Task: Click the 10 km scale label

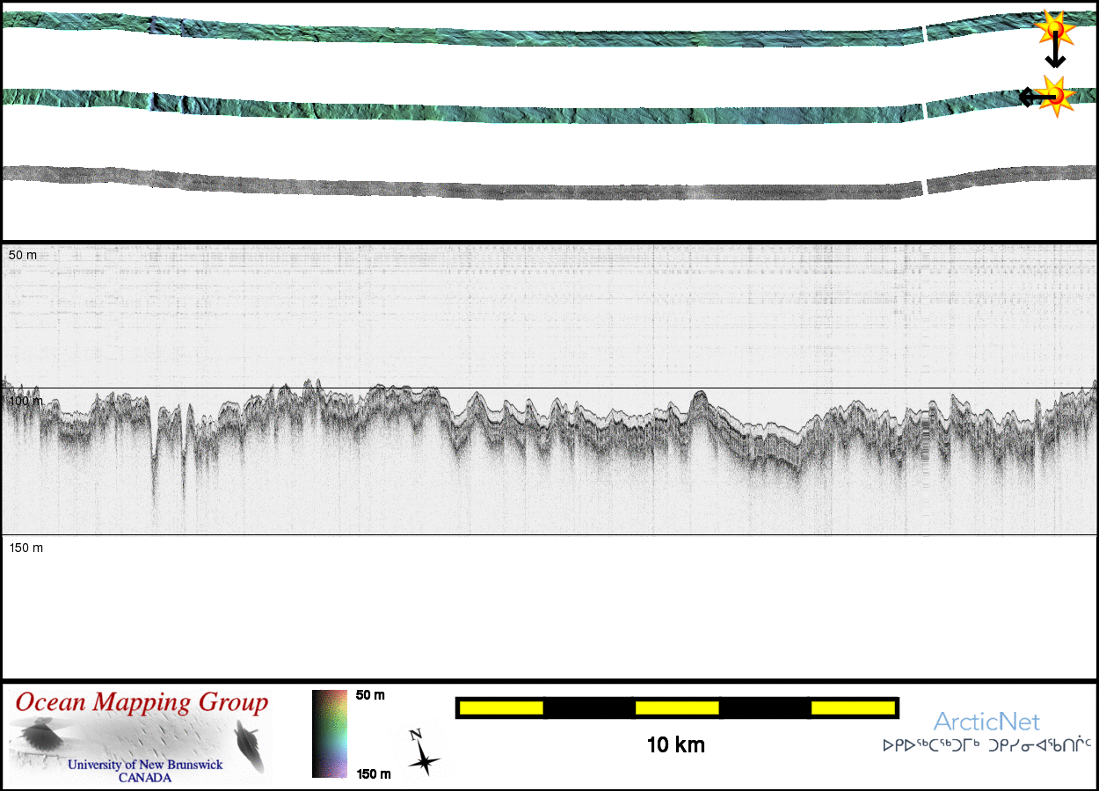Action: point(675,745)
